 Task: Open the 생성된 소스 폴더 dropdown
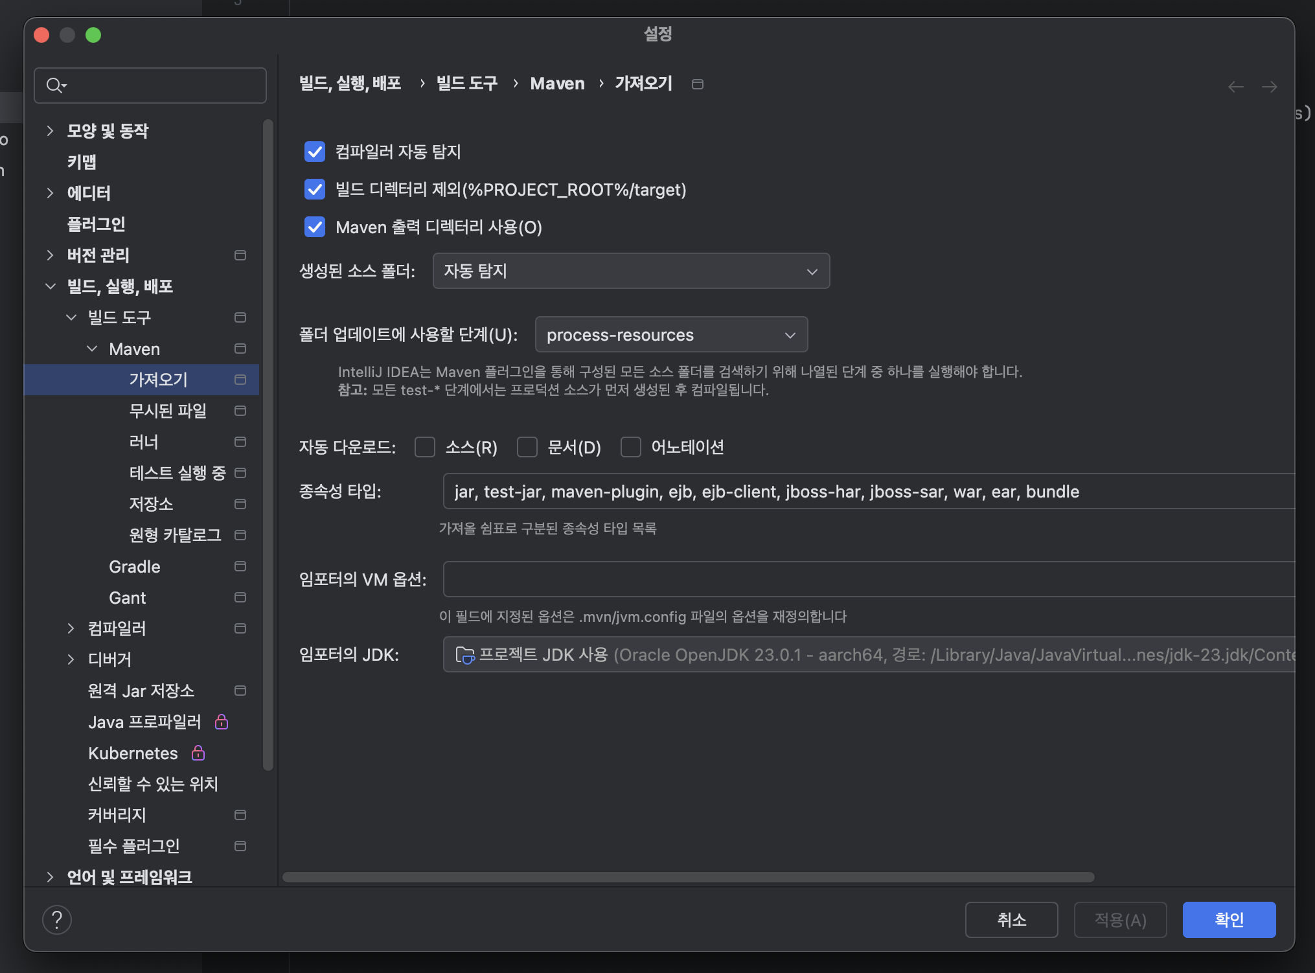pos(631,271)
